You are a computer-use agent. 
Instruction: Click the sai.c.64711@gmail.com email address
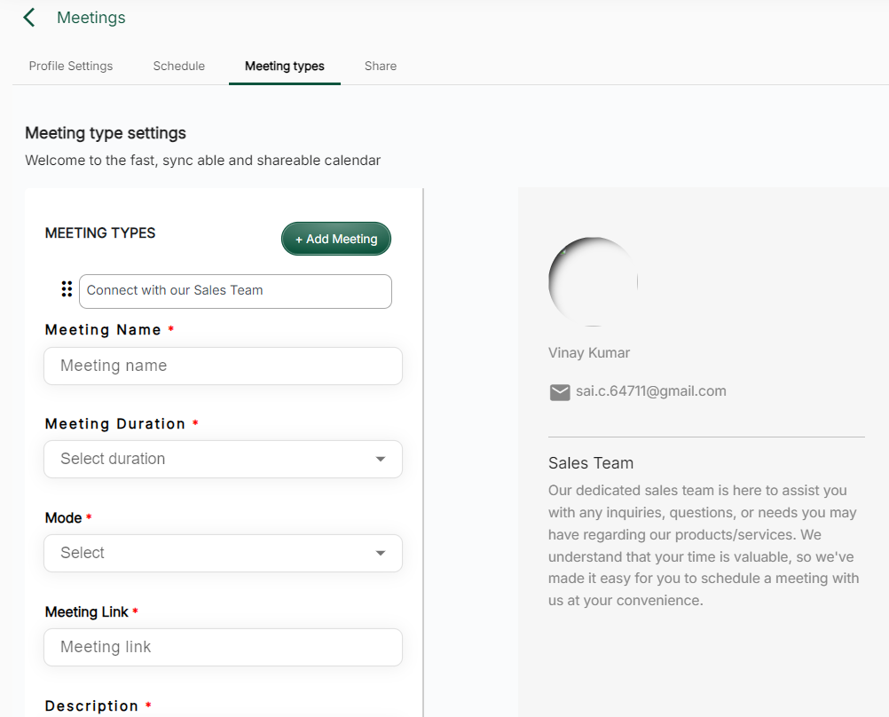(x=650, y=391)
